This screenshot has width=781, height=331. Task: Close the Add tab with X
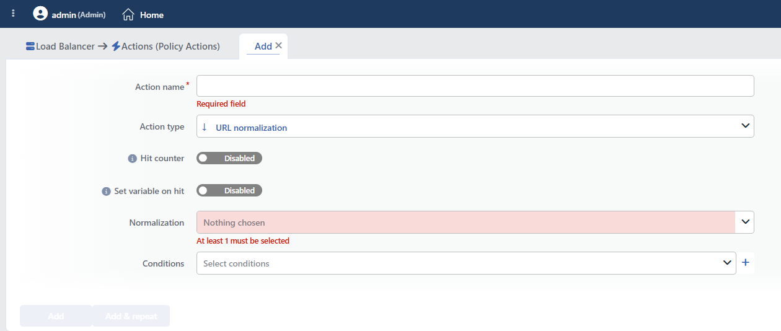[278, 45]
